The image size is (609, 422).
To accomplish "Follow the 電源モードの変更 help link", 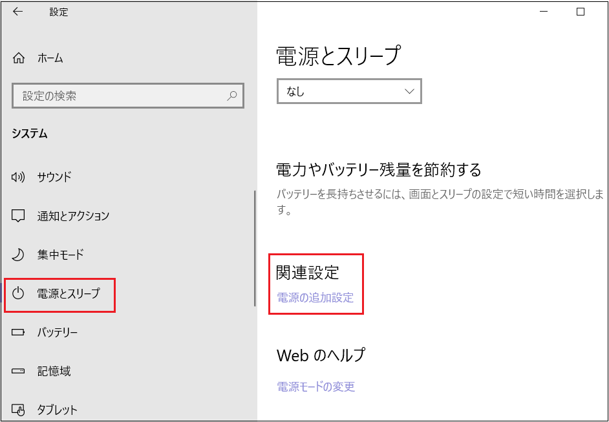I will [315, 387].
